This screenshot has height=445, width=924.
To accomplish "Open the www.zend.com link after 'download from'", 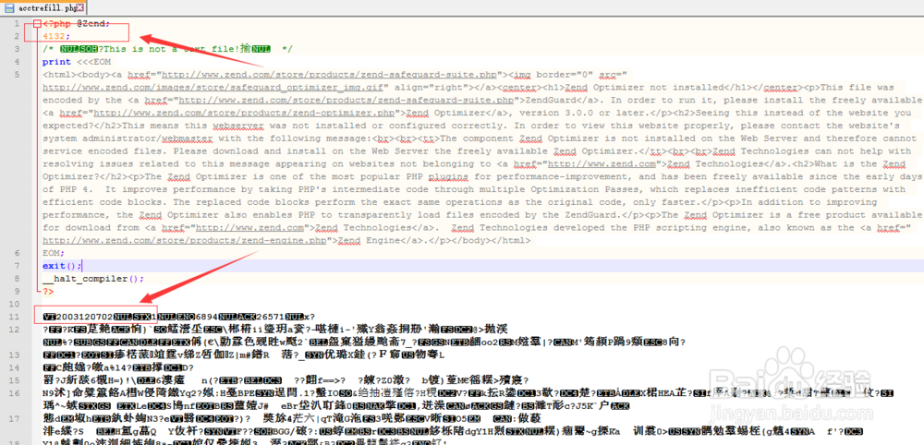I will 249,227.
